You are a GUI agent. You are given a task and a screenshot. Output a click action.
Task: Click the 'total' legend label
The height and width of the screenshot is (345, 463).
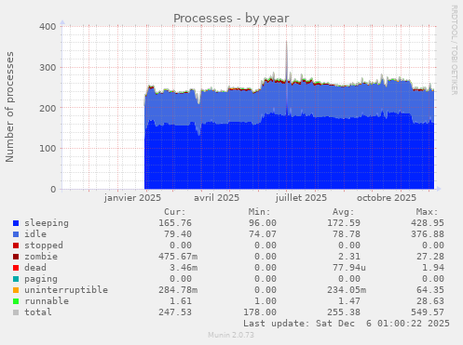tap(38, 312)
